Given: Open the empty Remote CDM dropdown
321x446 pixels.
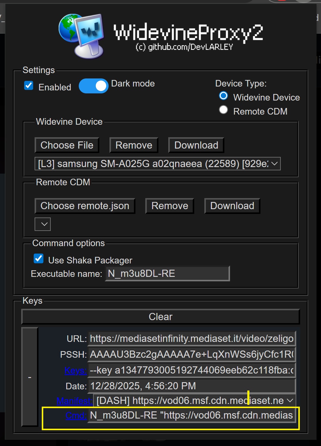Looking at the screenshot, I should pos(43,224).
